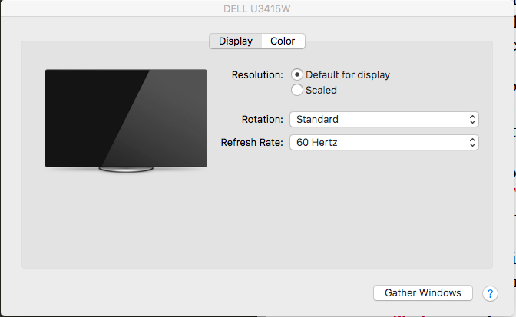Click the 'Standard' rotation value text

coord(317,120)
